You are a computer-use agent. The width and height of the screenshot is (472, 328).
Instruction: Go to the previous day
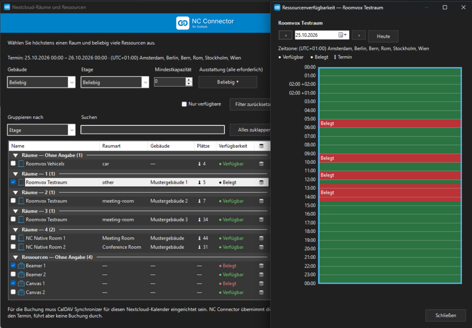click(286, 35)
